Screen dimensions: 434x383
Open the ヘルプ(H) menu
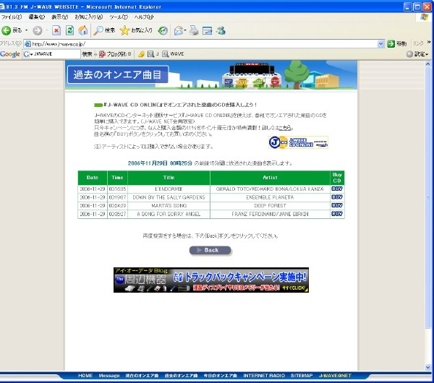click(144, 17)
